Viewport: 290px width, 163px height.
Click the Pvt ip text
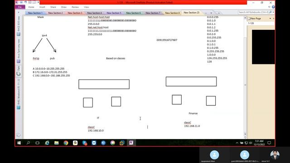tap(36, 58)
